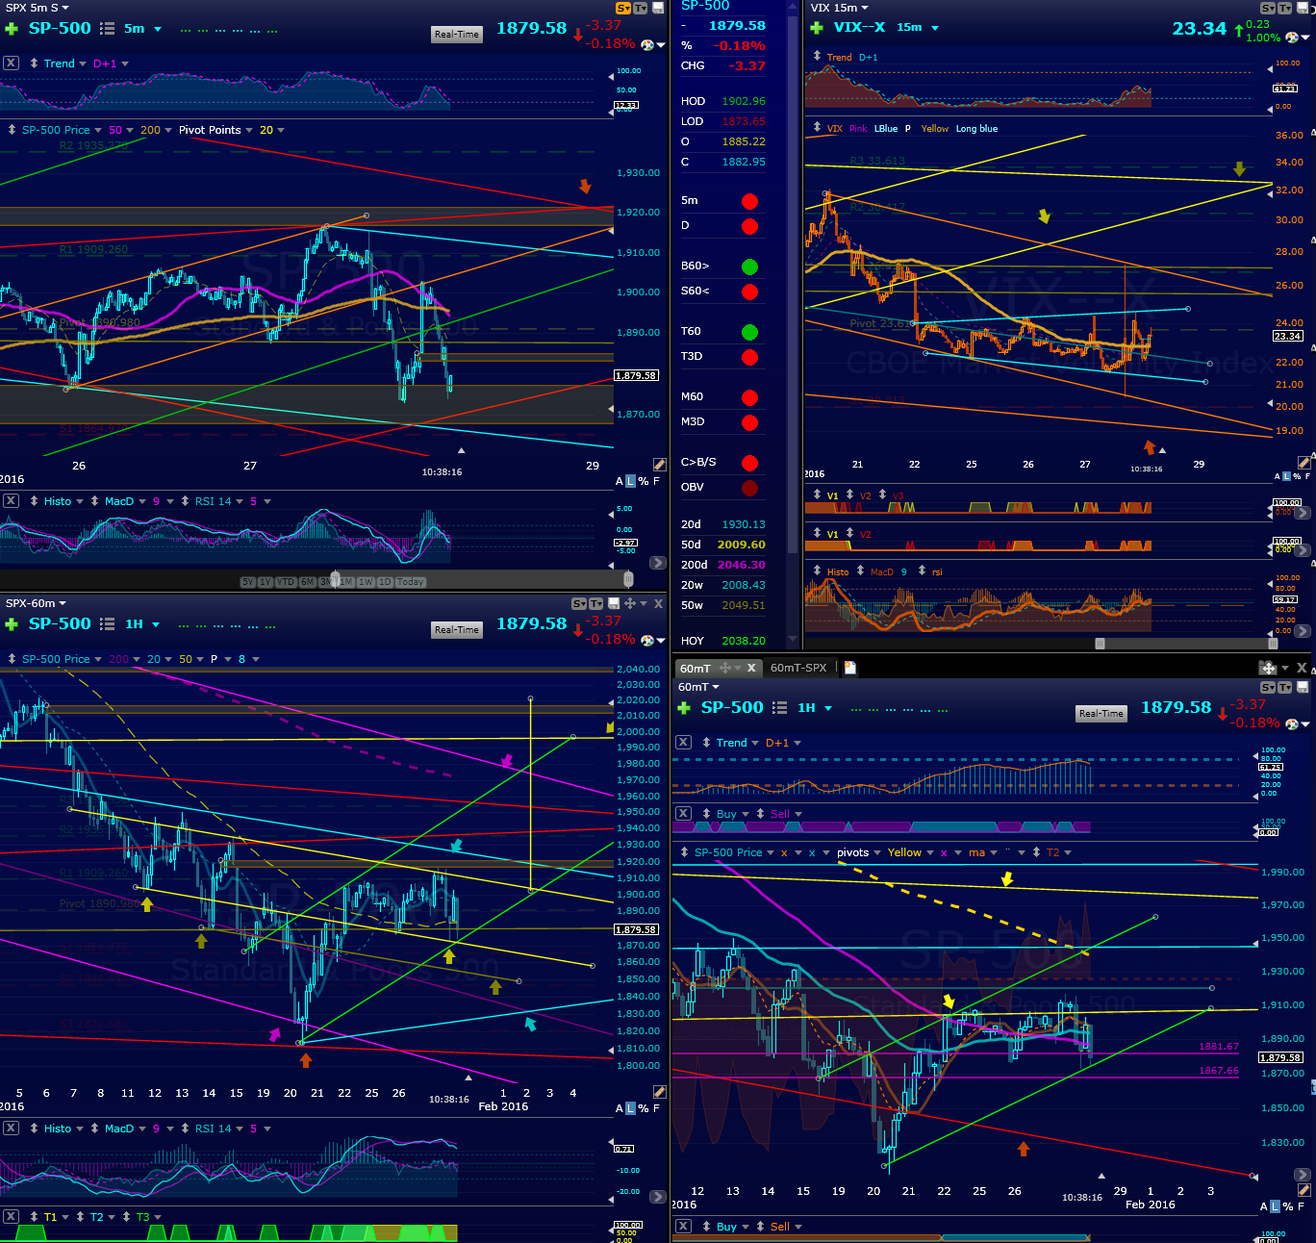Select Today range under SPX 5m chart
This screenshot has height=1243, width=1316.
(x=410, y=582)
